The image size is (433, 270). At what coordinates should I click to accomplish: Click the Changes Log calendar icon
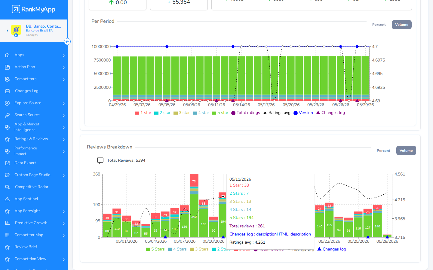click(x=8, y=91)
